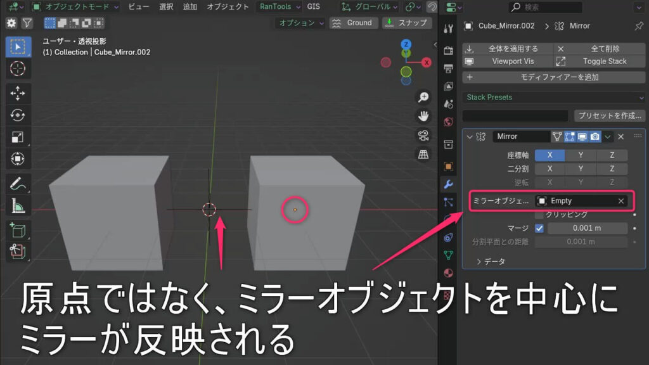
Task: Select the Scale tool
Action: click(x=18, y=138)
